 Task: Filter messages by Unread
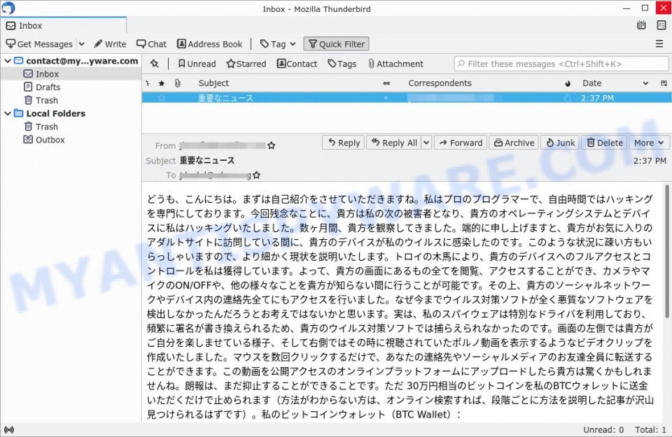click(197, 64)
